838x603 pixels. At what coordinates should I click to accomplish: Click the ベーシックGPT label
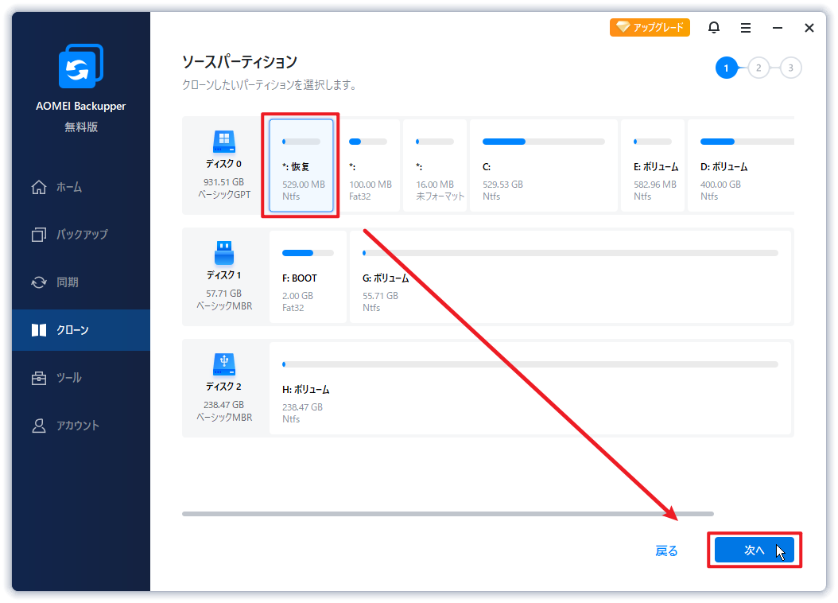[x=224, y=195]
